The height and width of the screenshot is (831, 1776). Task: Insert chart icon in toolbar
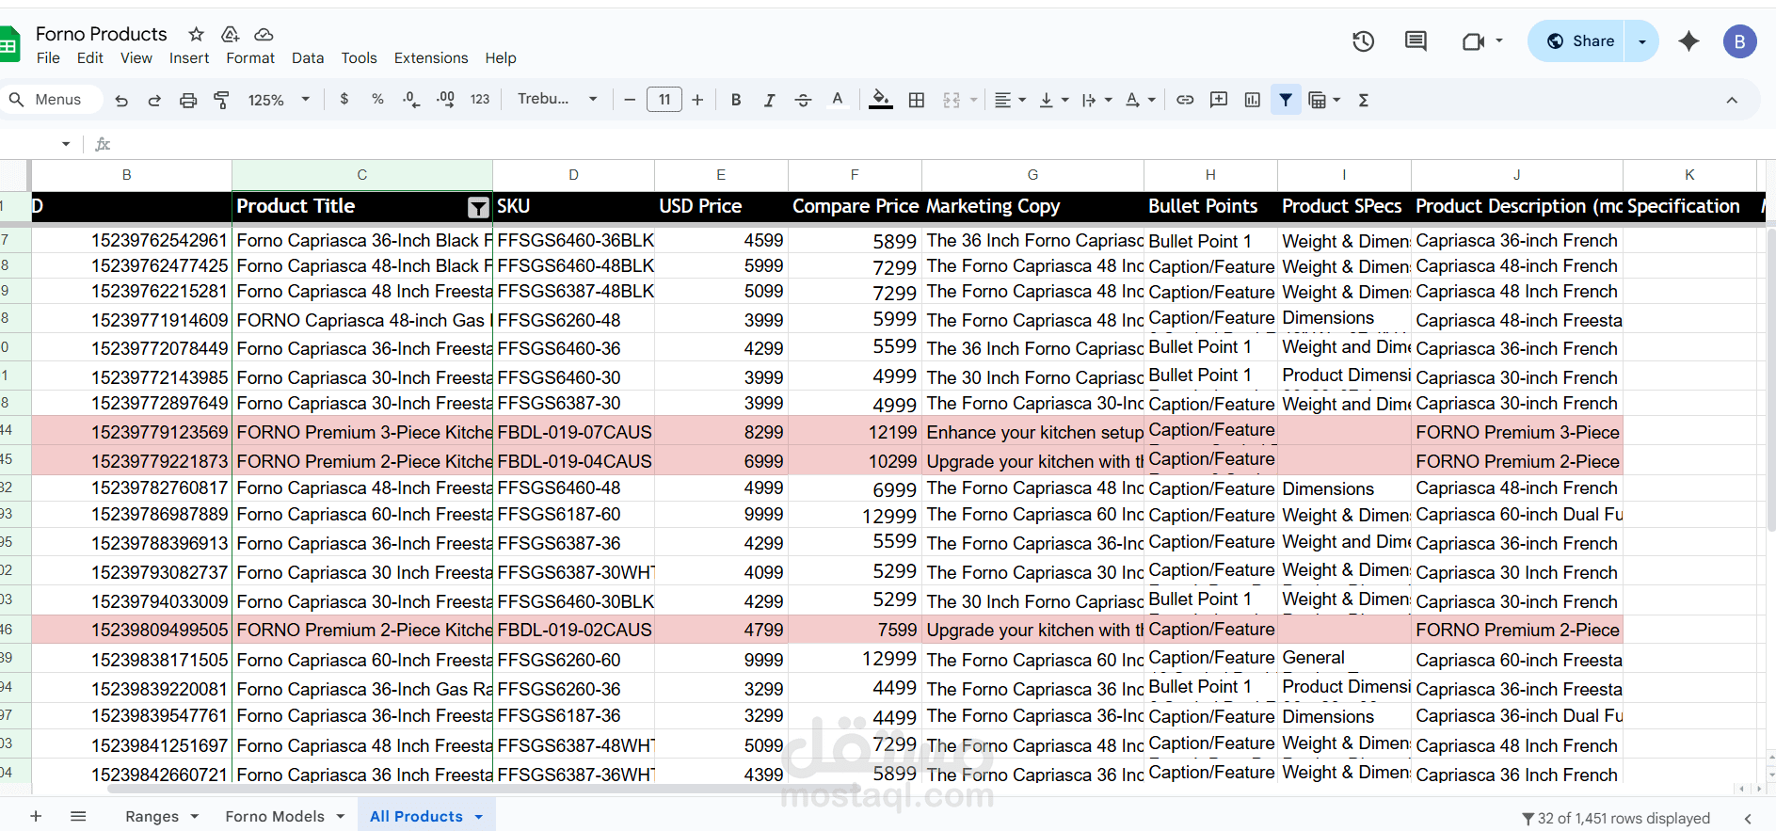[x=1252, y=100]
